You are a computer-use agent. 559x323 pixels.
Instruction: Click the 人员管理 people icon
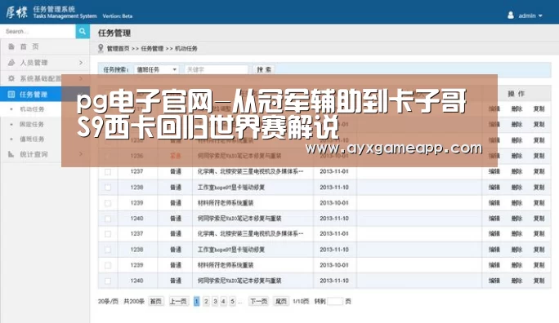(11, 63)
